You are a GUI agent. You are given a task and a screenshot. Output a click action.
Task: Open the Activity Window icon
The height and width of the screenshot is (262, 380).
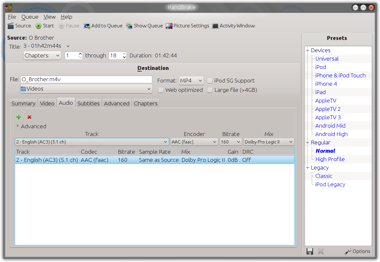pyautogui.click(x=215, y=26)
